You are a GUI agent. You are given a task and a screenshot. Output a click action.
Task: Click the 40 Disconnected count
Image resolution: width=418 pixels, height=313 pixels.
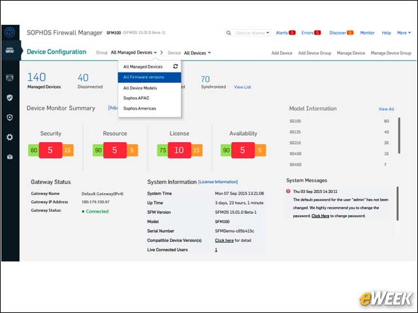click(83, 78)
